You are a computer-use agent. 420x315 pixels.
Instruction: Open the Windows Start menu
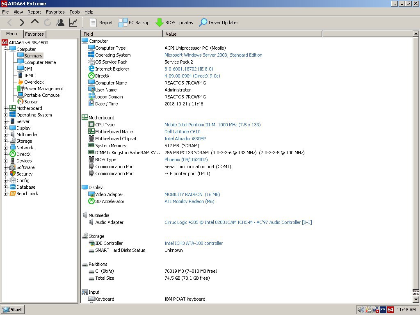(x=12, y=310)
